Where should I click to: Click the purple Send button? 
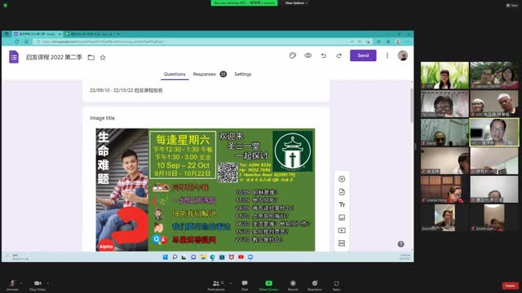tap(363, 55)
